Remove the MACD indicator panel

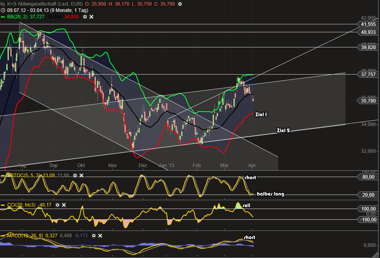(x=100, y=236)
